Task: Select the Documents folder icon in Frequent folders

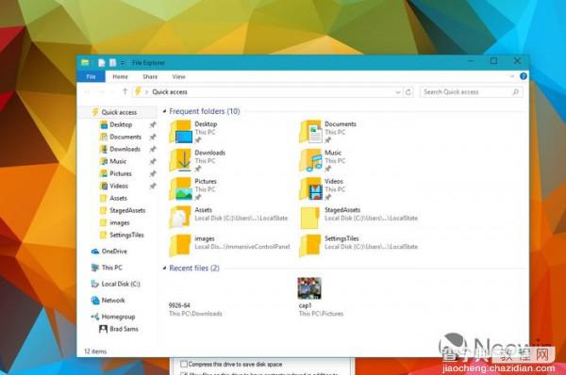Action: [310, 132]
